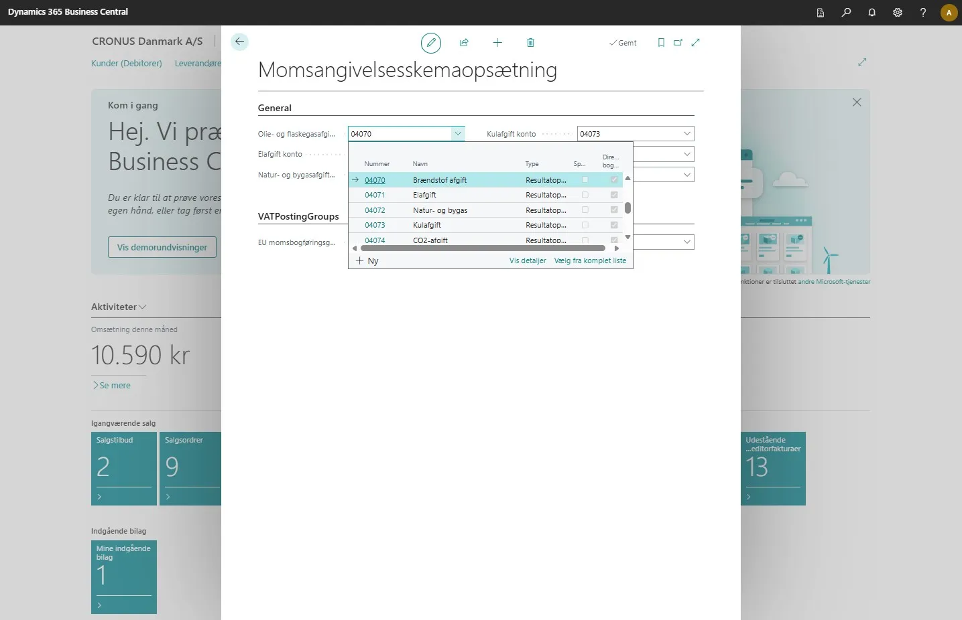Toggle direct posting checkbox for Elafgift
This screenshot has height=620, width=962.
[614, 195]
